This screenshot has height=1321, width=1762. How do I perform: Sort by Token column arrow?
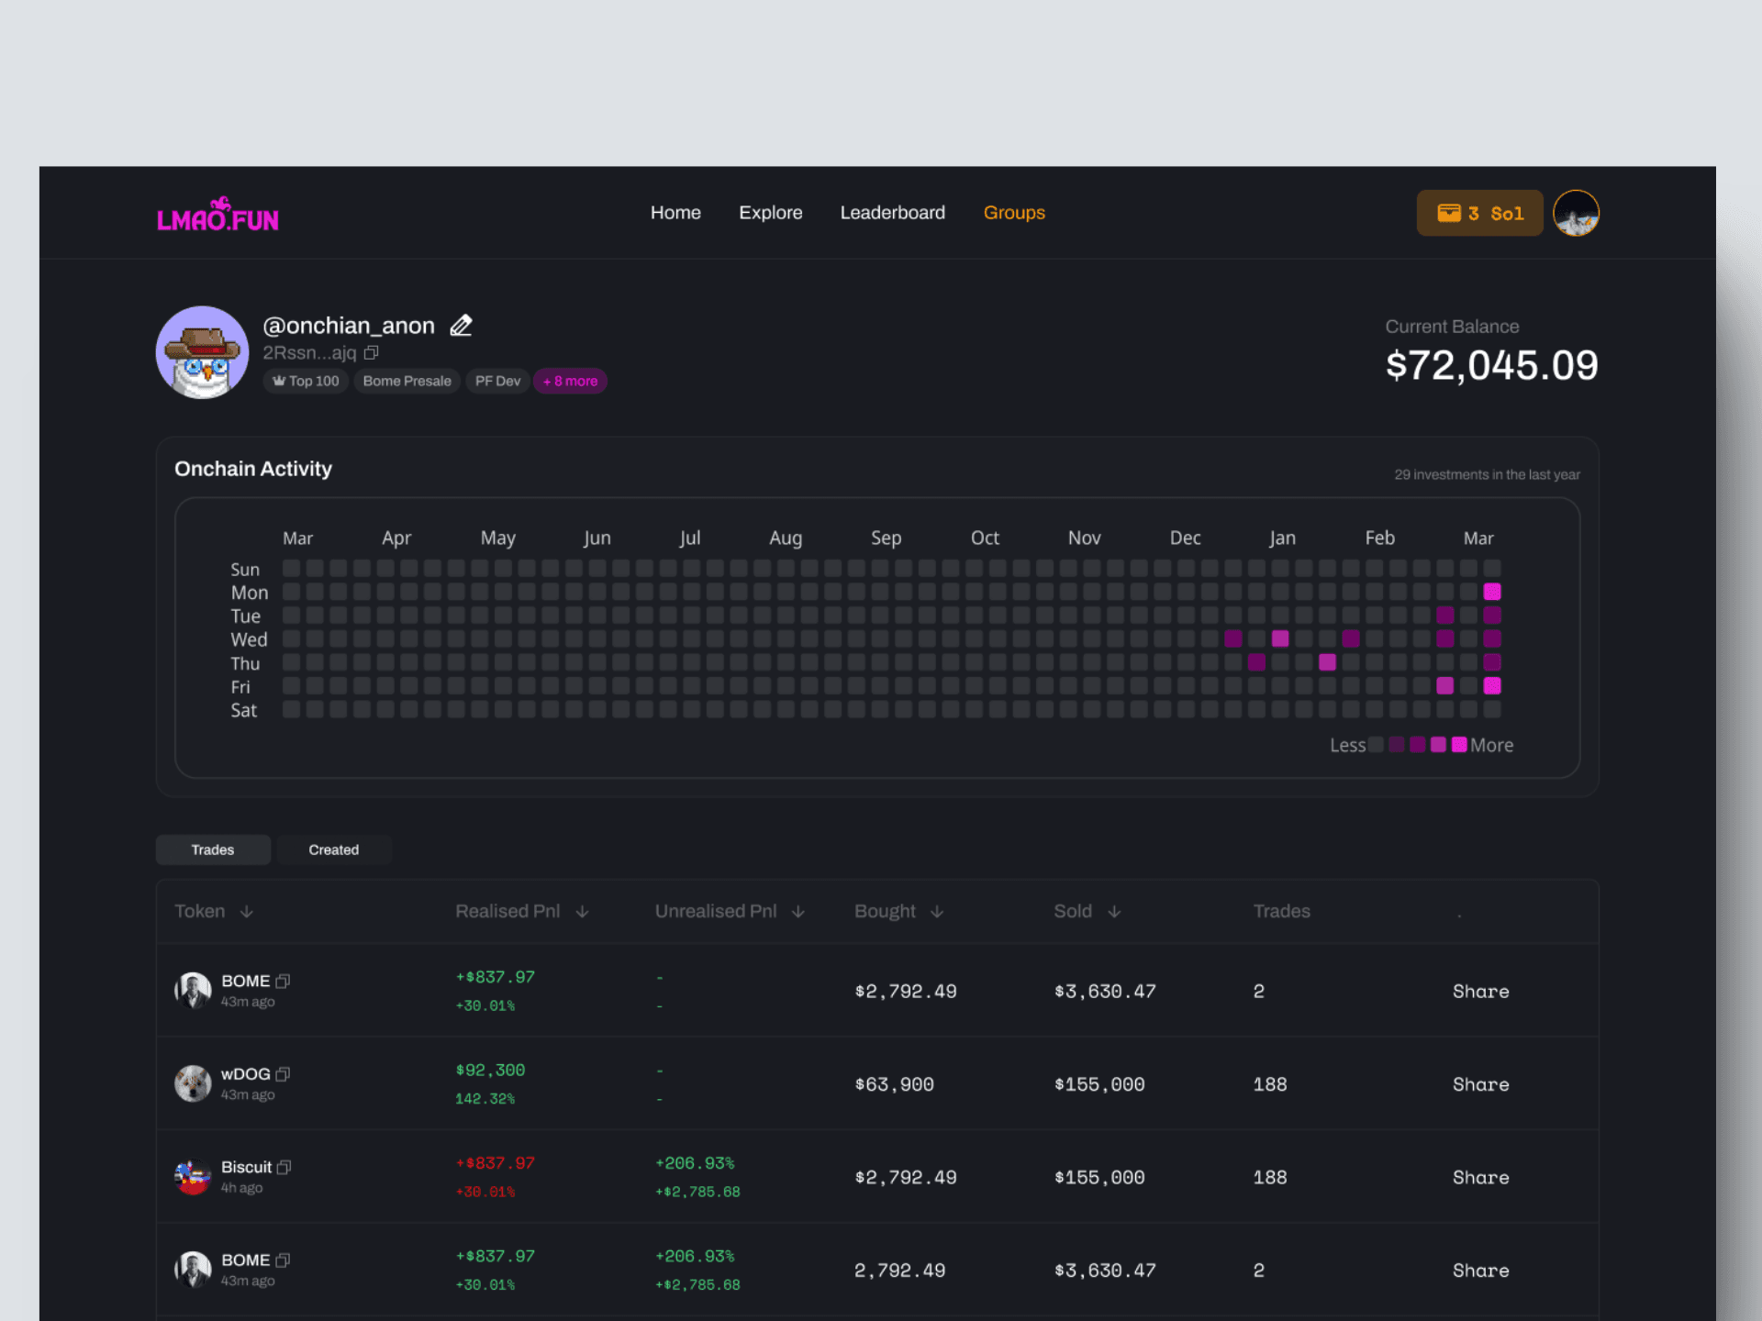coord(246,912)
